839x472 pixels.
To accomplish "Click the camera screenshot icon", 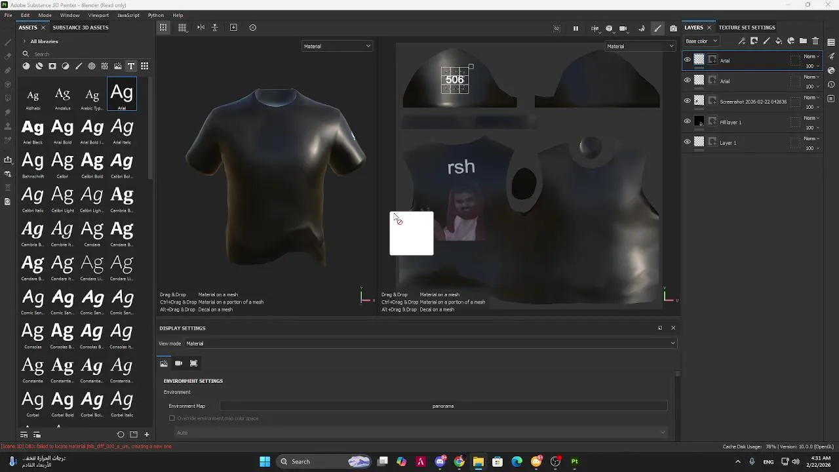I will tap(673, 28).
